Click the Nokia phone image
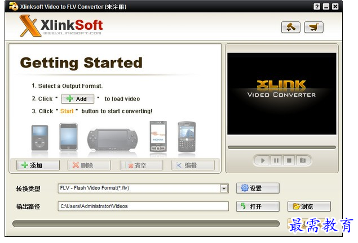The height and width of the screenshot is (243, 358). click(x=158, y=137)
